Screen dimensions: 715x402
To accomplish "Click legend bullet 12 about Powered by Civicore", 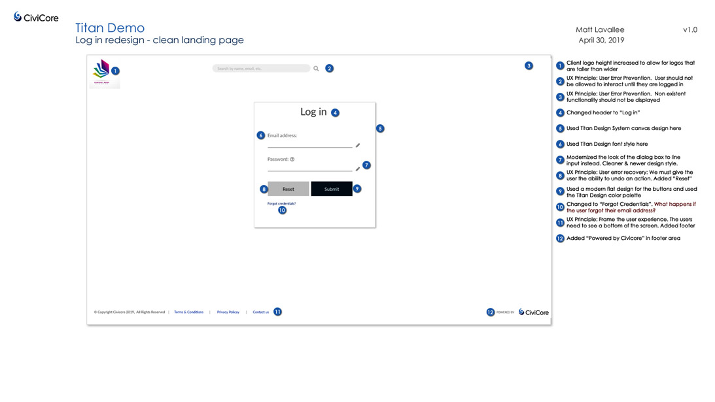I will coord(560,239).
